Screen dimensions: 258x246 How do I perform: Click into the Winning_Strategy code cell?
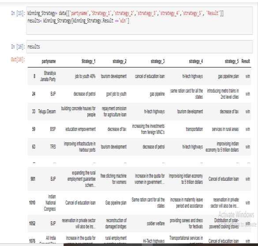click(139, 21)
